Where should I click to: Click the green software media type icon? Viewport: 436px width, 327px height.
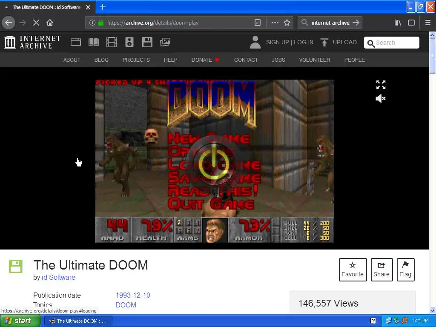point(16,266)
